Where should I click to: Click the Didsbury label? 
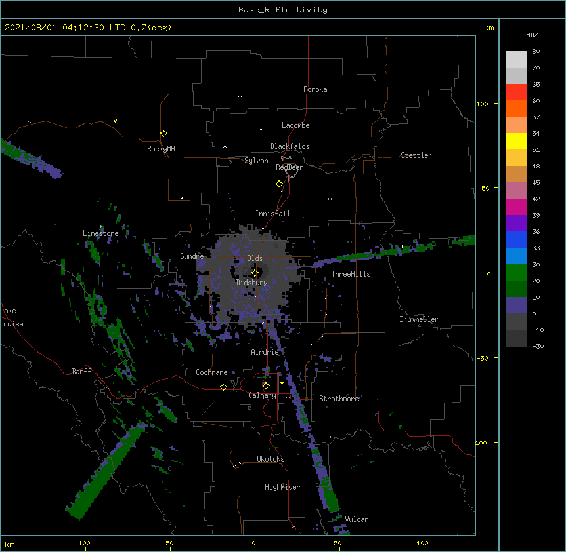(x=252, y=283)
